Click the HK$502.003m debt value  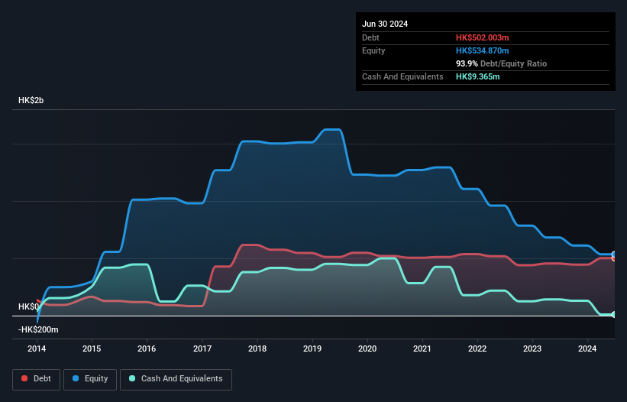tap(482, 37)
